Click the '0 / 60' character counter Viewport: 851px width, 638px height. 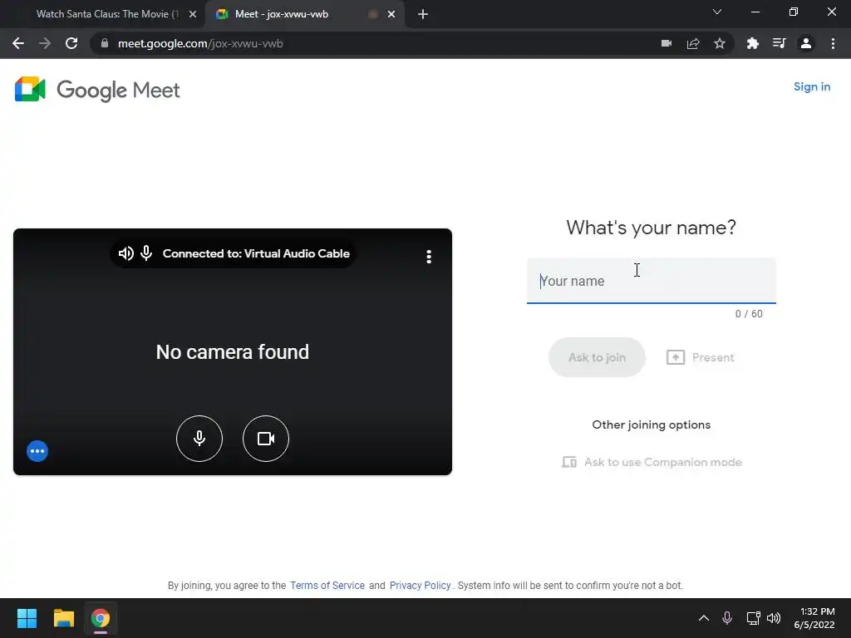coord(749,314)
